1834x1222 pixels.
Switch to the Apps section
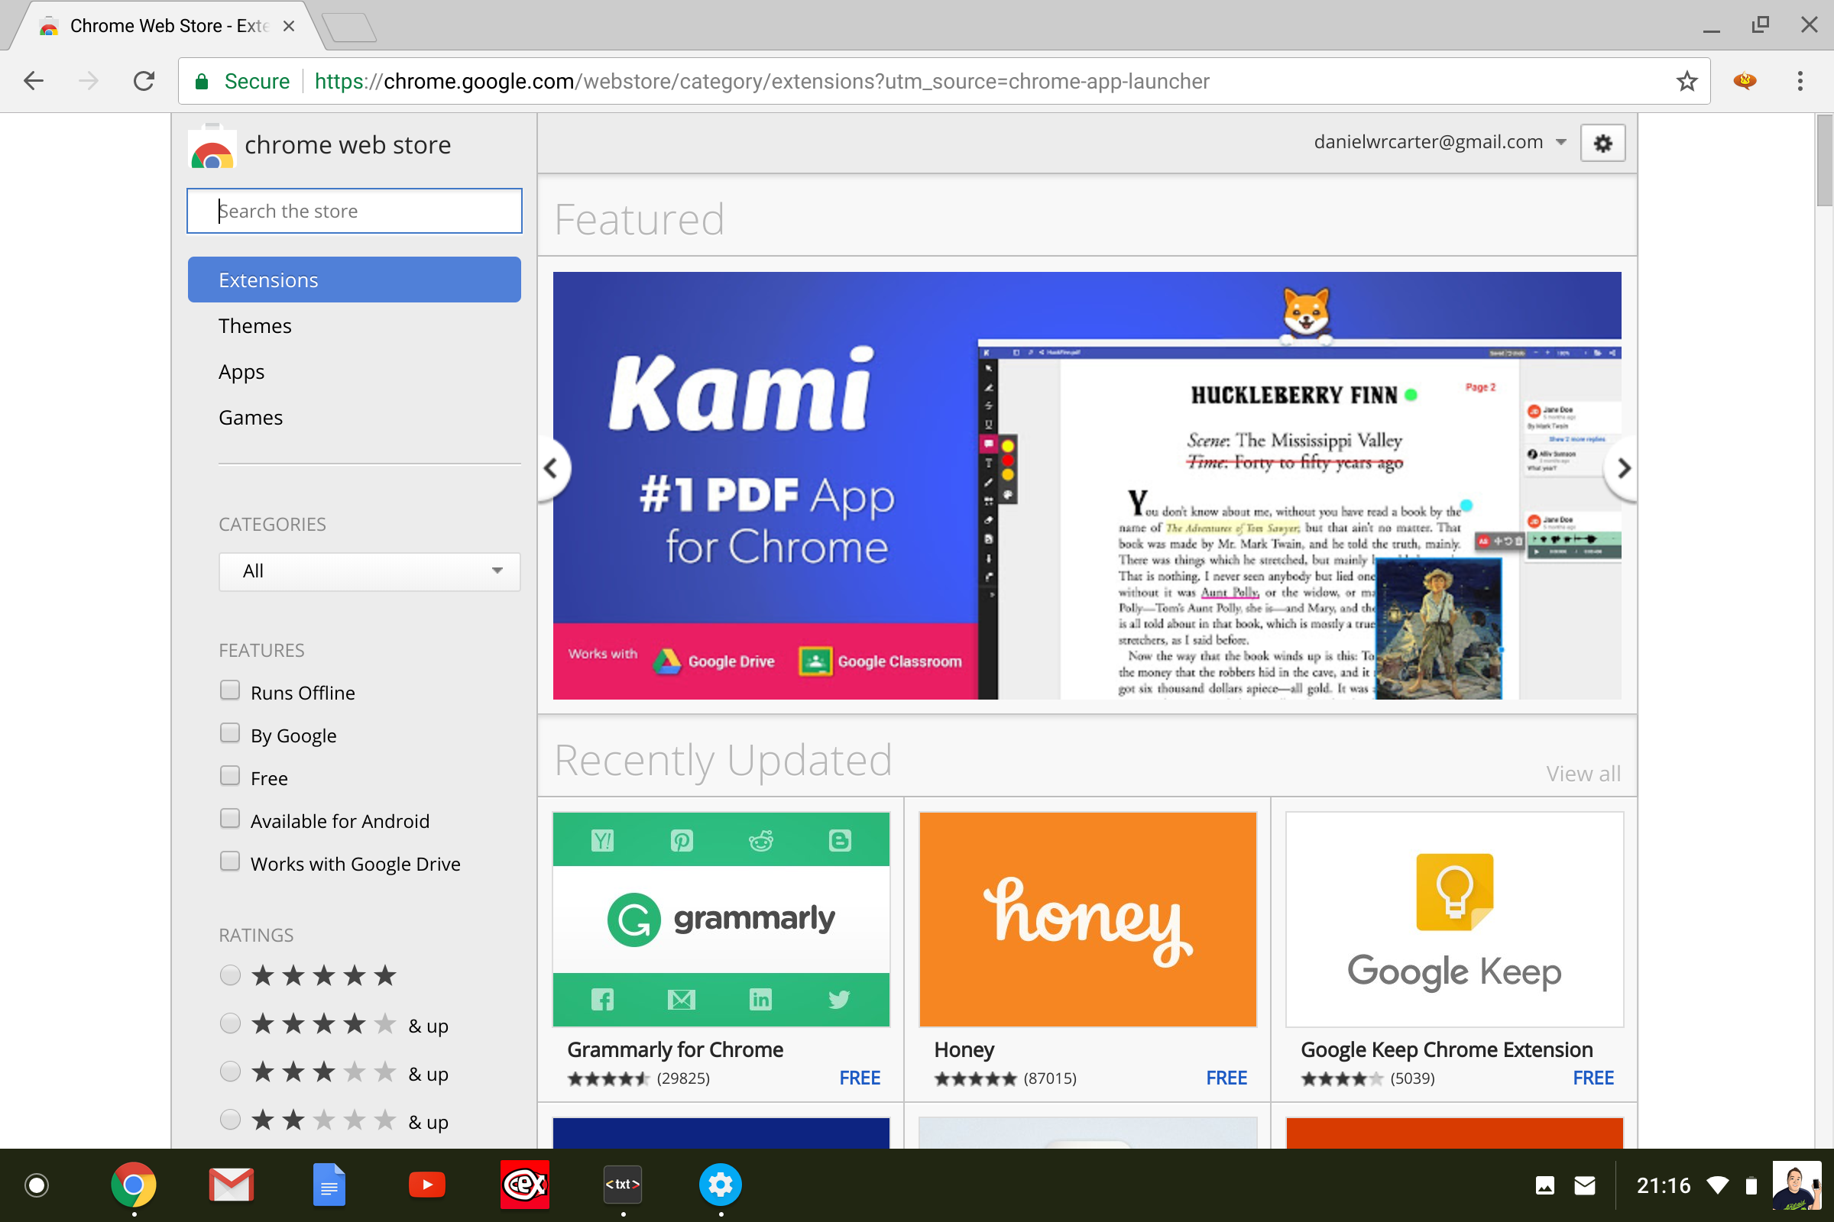click(241, 373)
